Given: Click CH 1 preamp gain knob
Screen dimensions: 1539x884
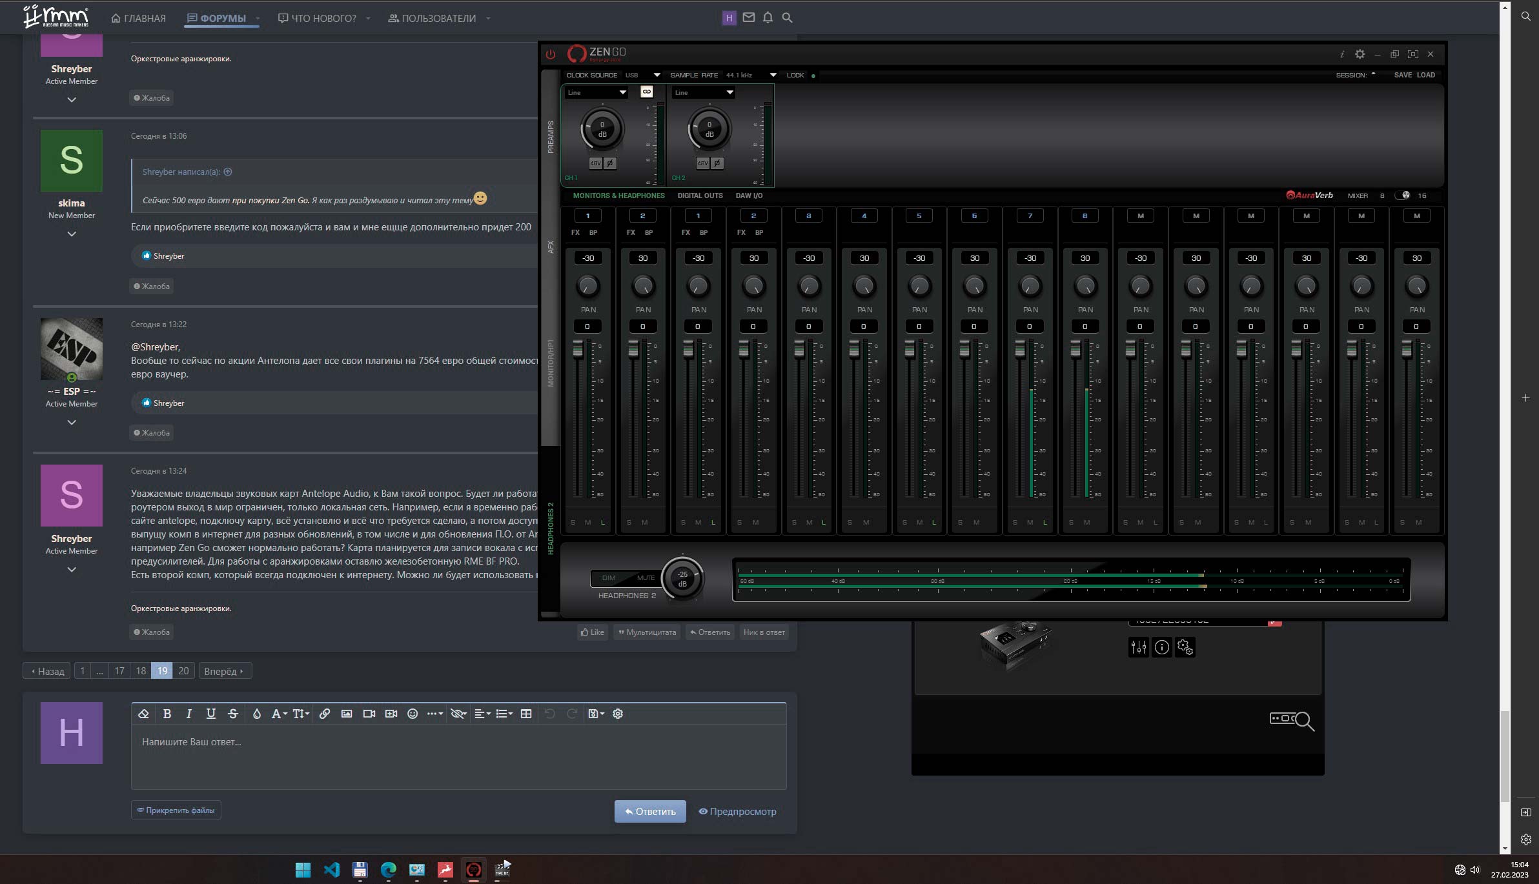Looking at the screenshot, I should pos(602,129).
